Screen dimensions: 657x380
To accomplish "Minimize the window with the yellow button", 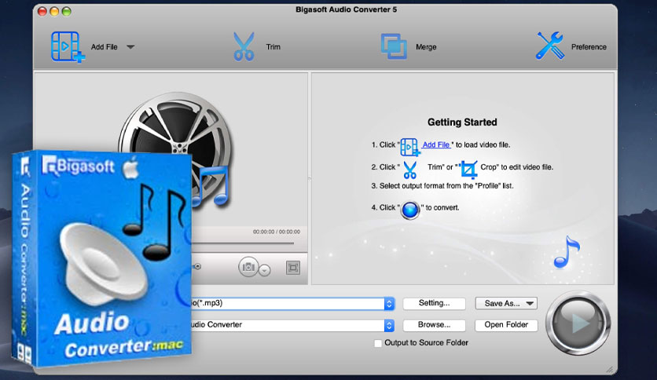I will pos(54,11).
